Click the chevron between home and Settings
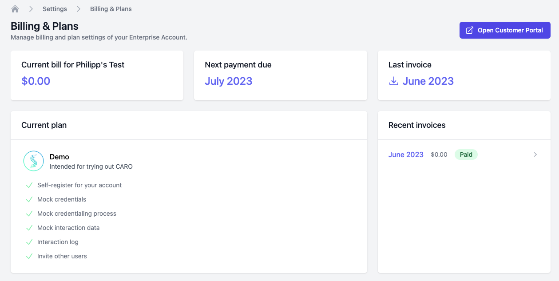Image resolution: width=559 pixels, height=281 pixels. pos(30,8)
